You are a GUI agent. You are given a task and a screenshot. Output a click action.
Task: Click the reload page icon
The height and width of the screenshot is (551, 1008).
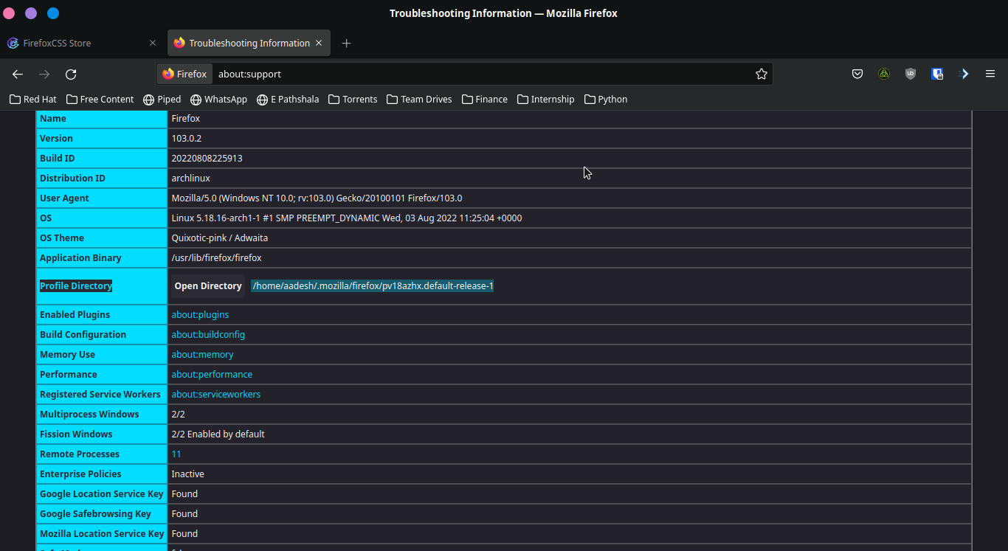[x=70, y=74]
